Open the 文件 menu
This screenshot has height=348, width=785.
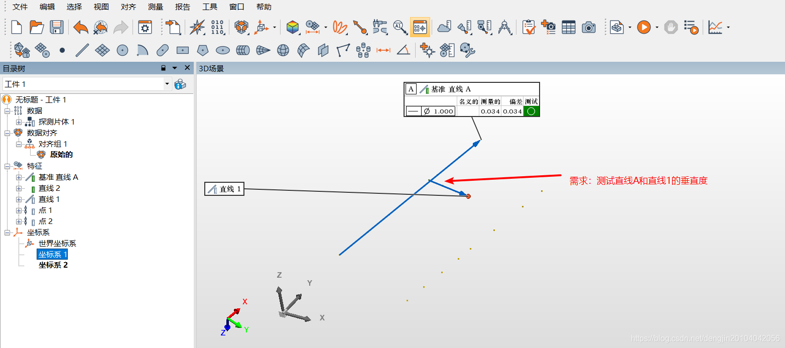click(20, 7)
